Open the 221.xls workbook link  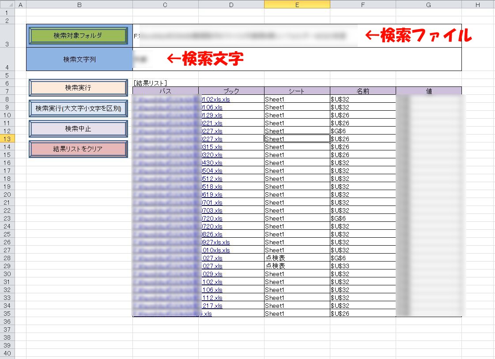click(212, 123)
